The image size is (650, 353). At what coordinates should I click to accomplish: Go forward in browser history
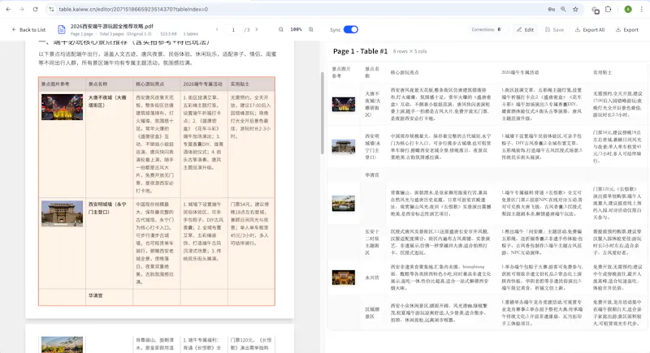[22, 9]
